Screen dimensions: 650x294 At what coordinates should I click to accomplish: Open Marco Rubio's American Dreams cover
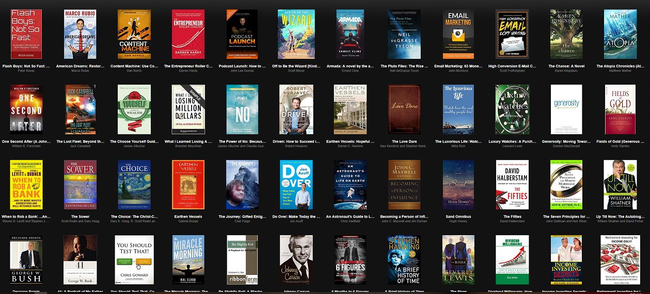pos(80,34)
